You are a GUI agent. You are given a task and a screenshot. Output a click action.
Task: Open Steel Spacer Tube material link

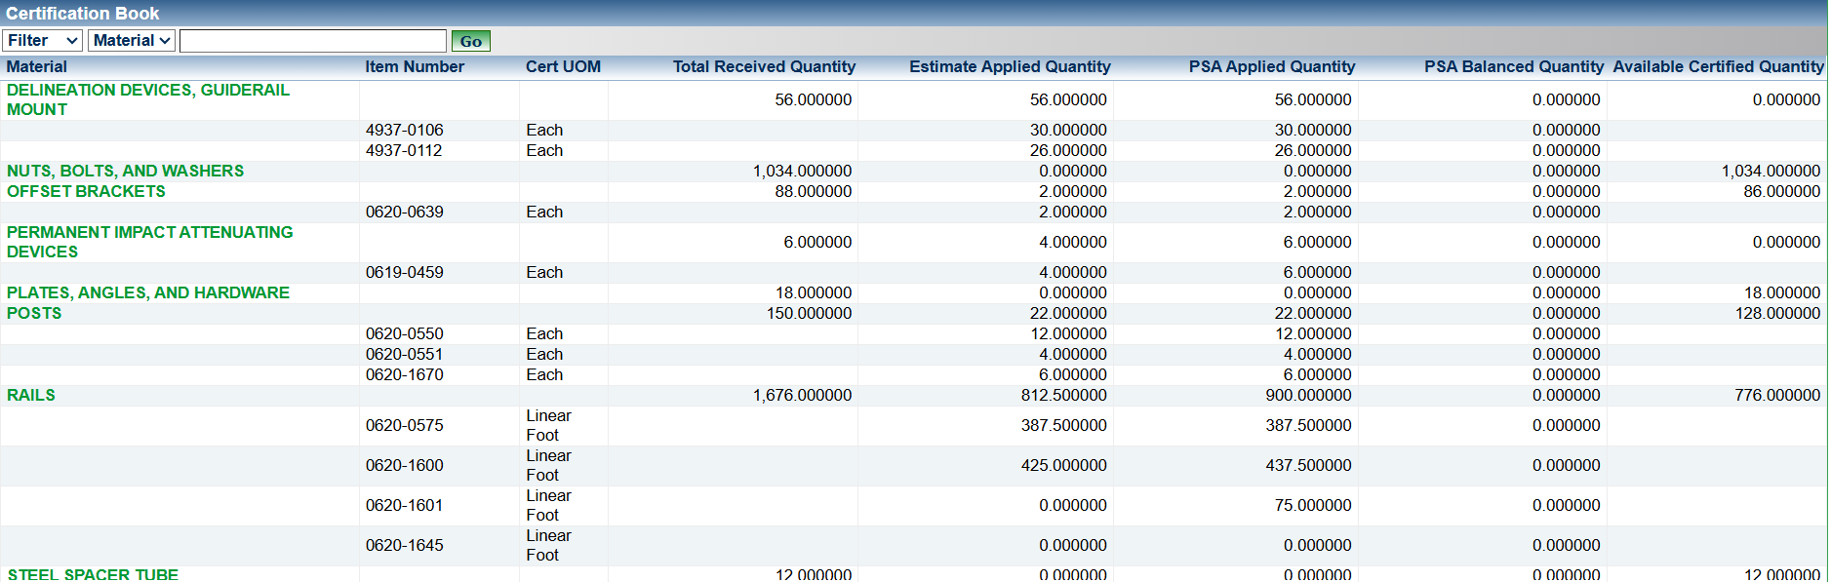(93, 574)
